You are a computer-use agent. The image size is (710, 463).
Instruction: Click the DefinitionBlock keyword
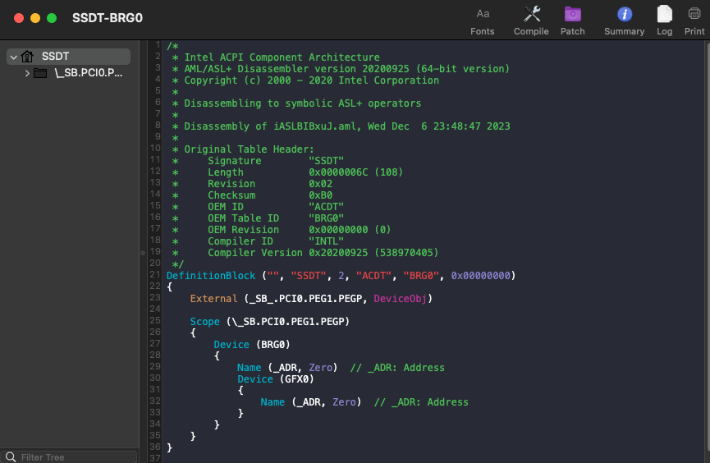click(x=211, y=276)
